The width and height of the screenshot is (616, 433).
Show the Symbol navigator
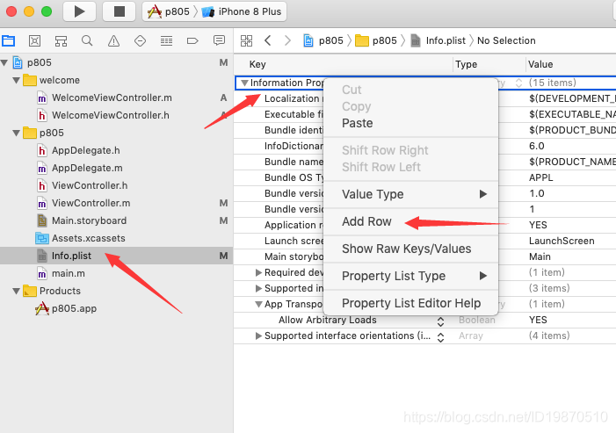(61, 40)
